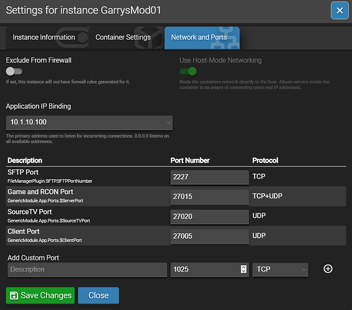The height and width of the screenshot is (310, 352).
Task: Click the SFTP Port number field
Action: [209, 177]
